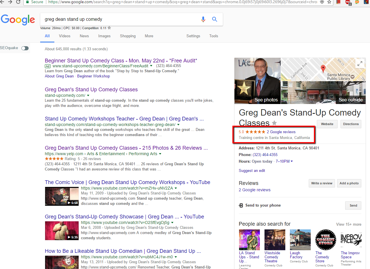Open the About Greg Dean sitelink

pyautogui.click(x=59, y=76)
